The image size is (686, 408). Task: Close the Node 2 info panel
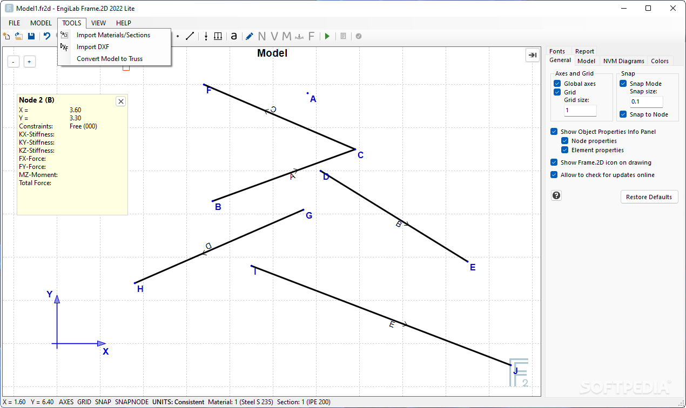coord(121,101)
